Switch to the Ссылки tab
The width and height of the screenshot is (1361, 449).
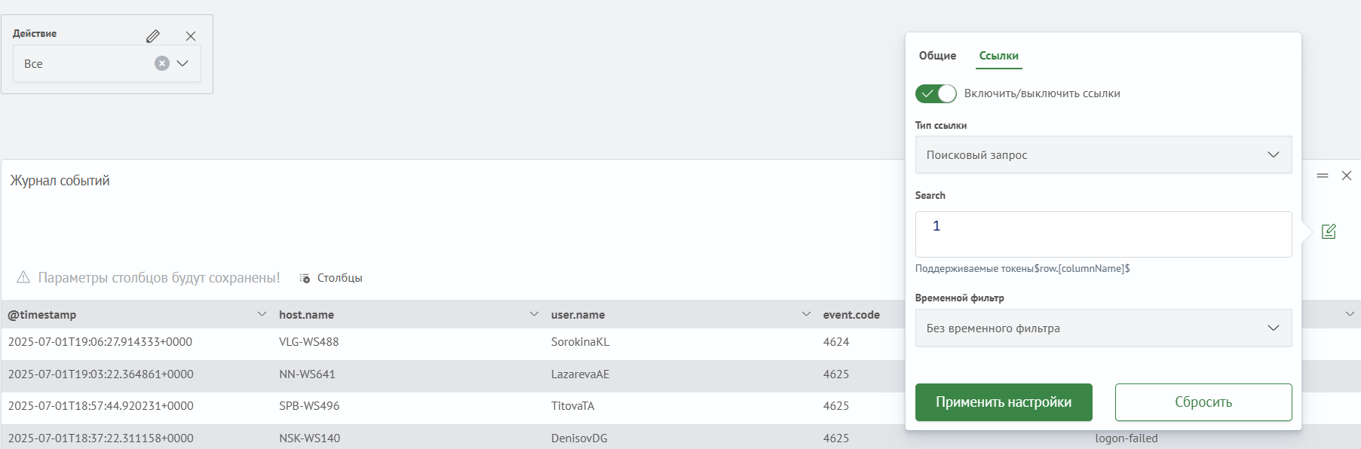[998, 56]
